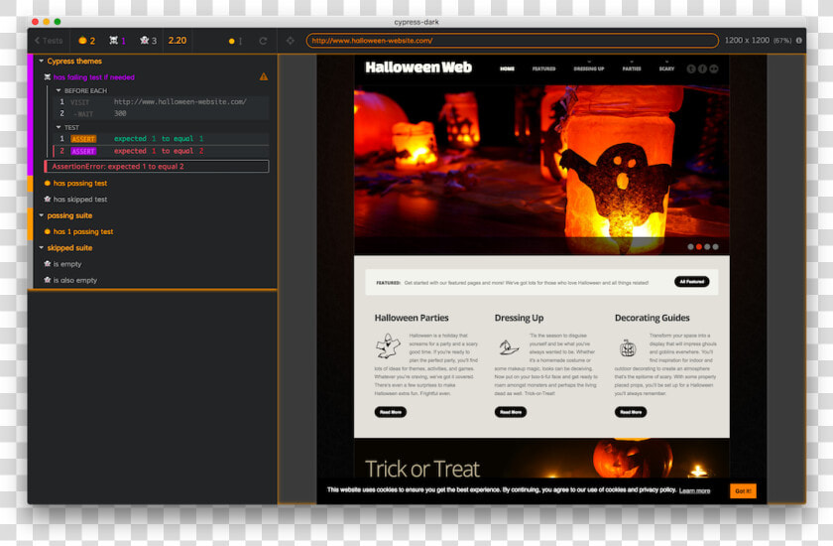833x546 pixels.
Task: Select the WAIT 300 command row
Action: (163, 113)
